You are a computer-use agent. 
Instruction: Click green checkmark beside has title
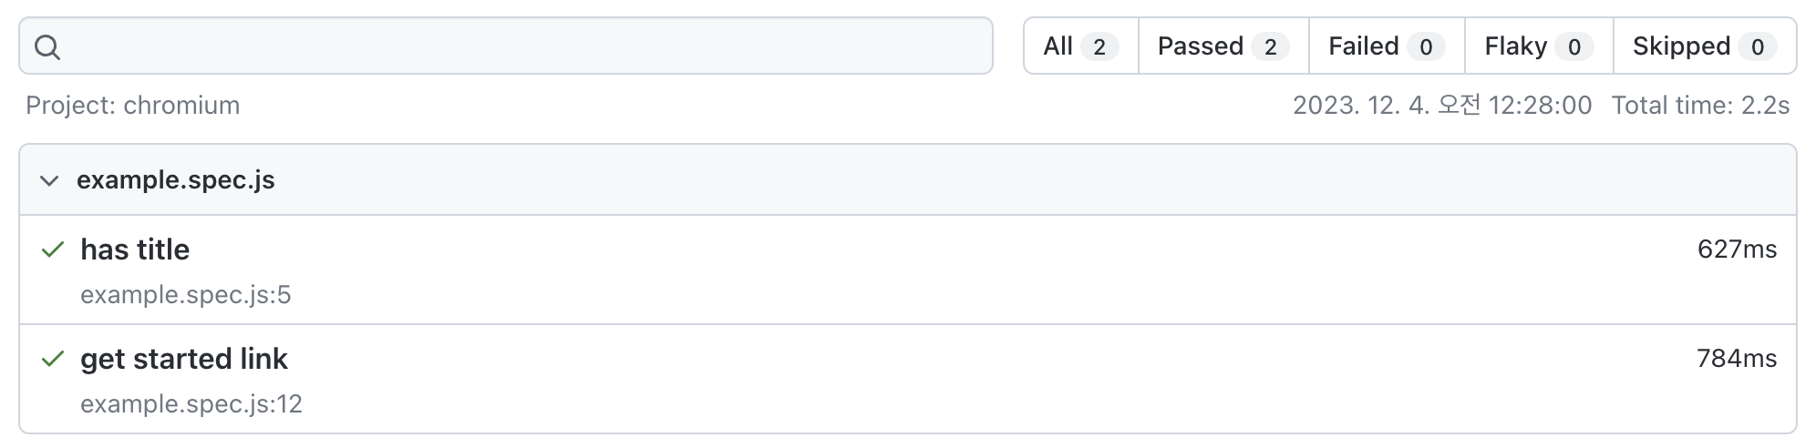point(53,249)
